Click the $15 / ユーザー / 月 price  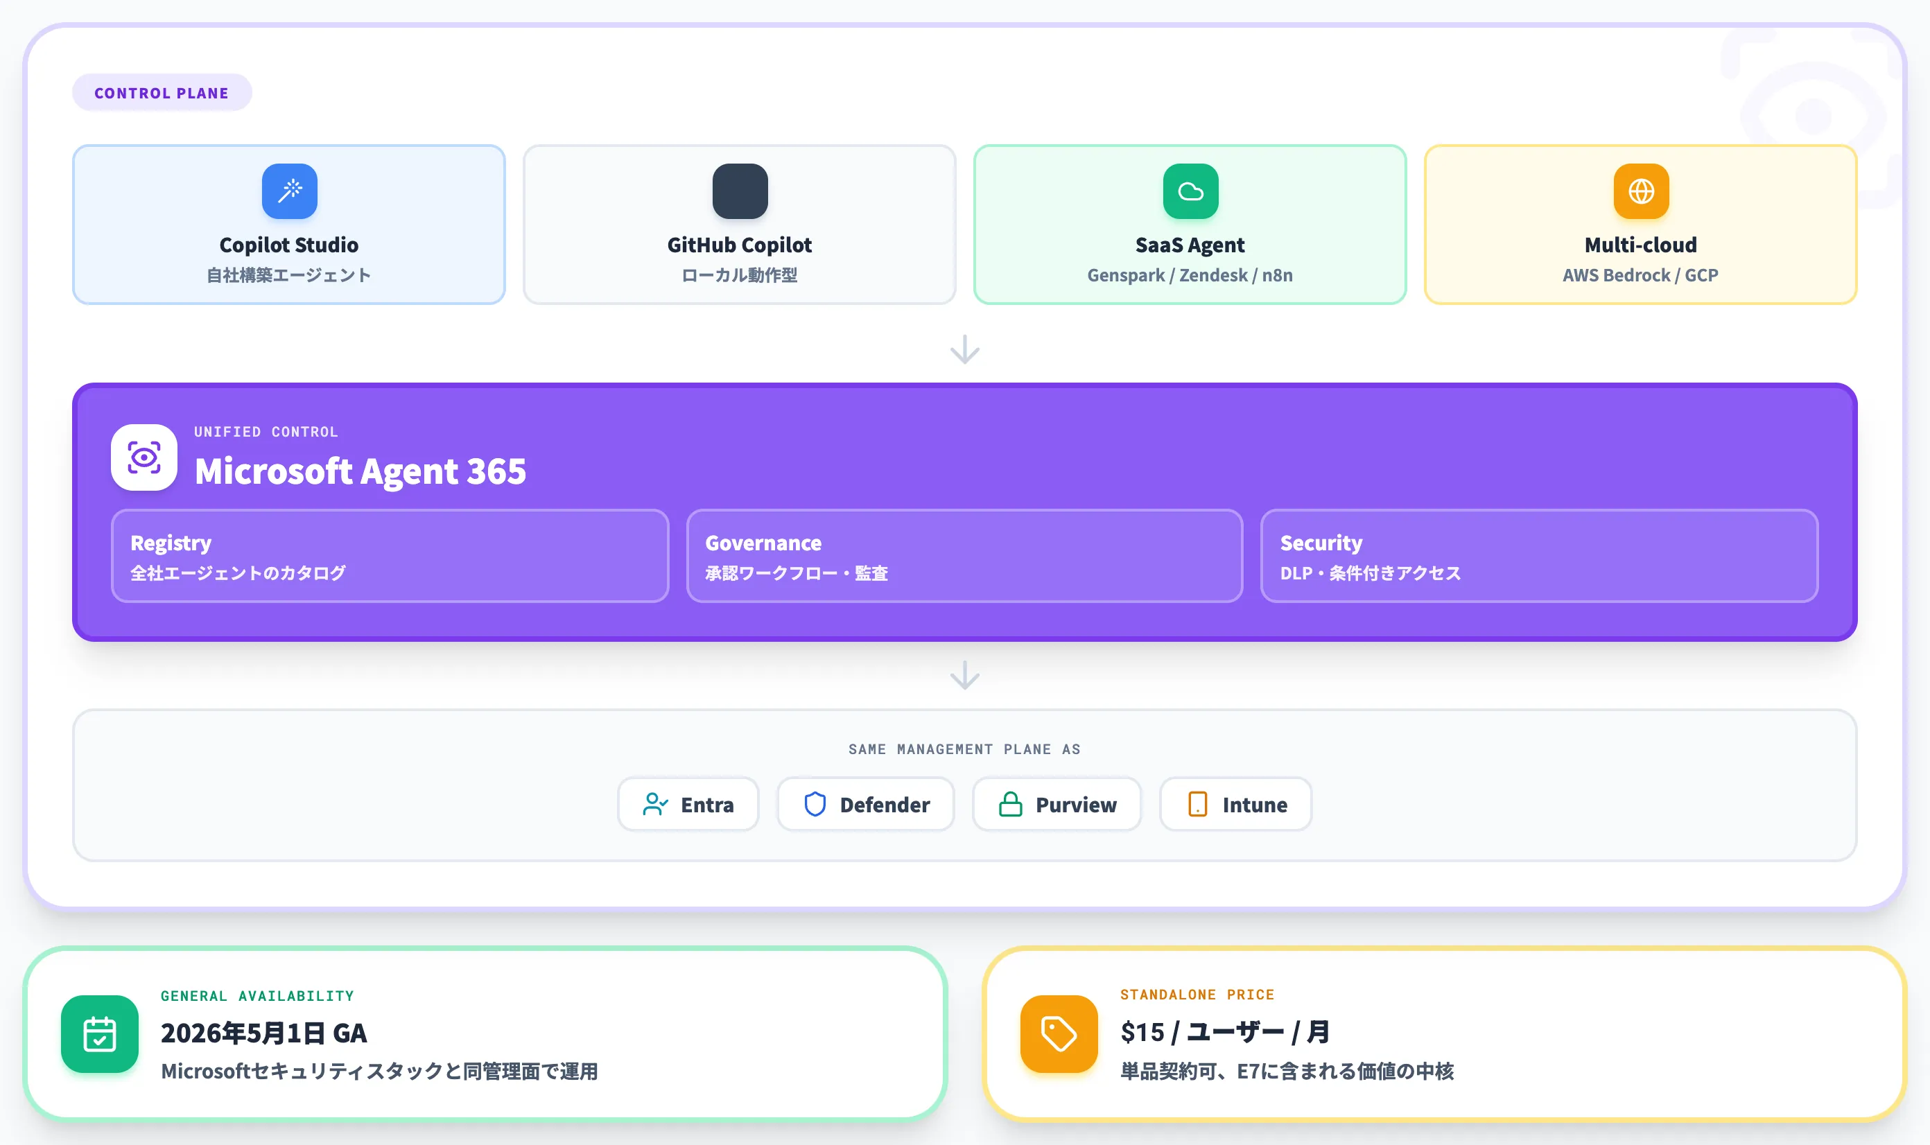click(x=1226, y=1032)
